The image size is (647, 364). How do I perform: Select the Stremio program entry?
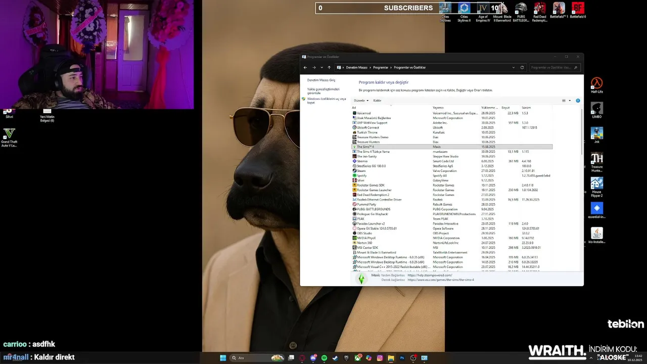[x=452, y=161]
